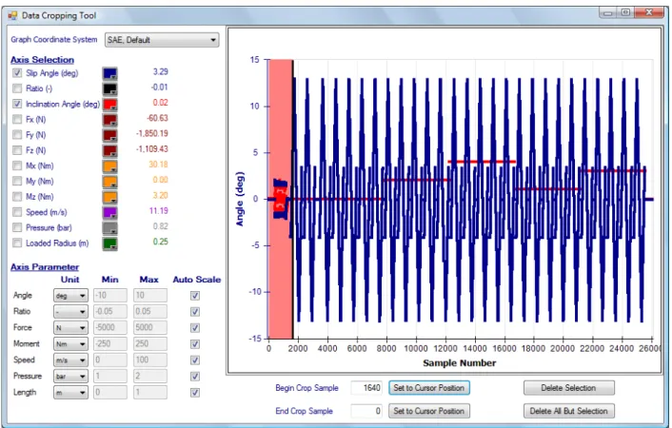
Task: Enable the Mx (Nm) checkbox
Action: (x=17, y=165)
